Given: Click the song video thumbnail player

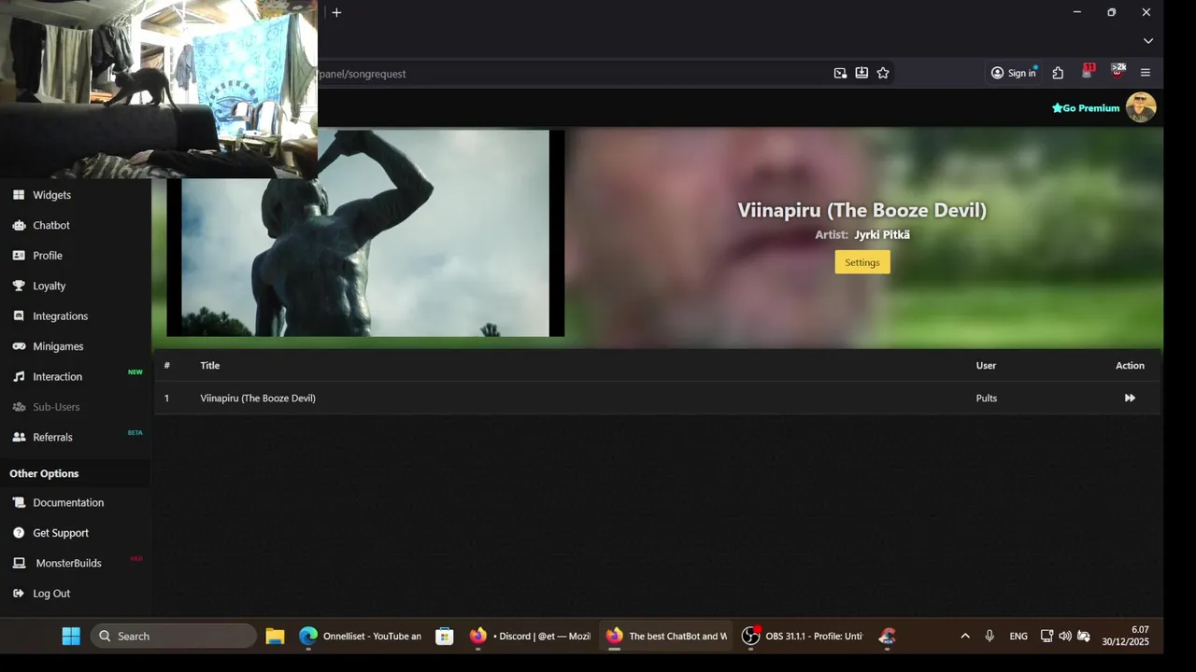Looking at the screenshot, I should (365, 232).
